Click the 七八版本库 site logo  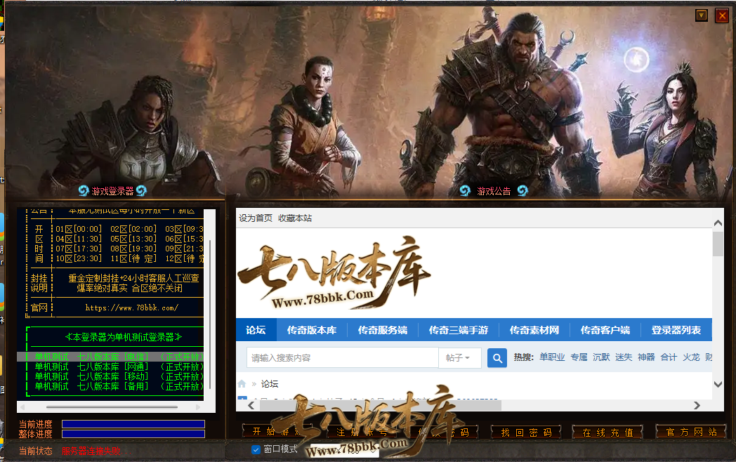click(334, 273)
